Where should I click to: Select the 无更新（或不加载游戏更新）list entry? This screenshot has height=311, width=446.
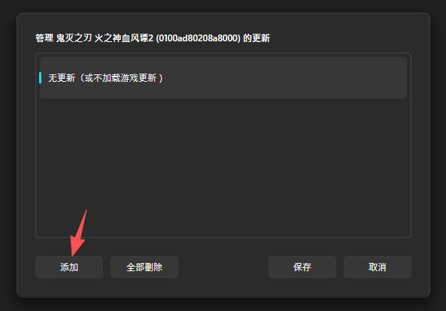223,77
